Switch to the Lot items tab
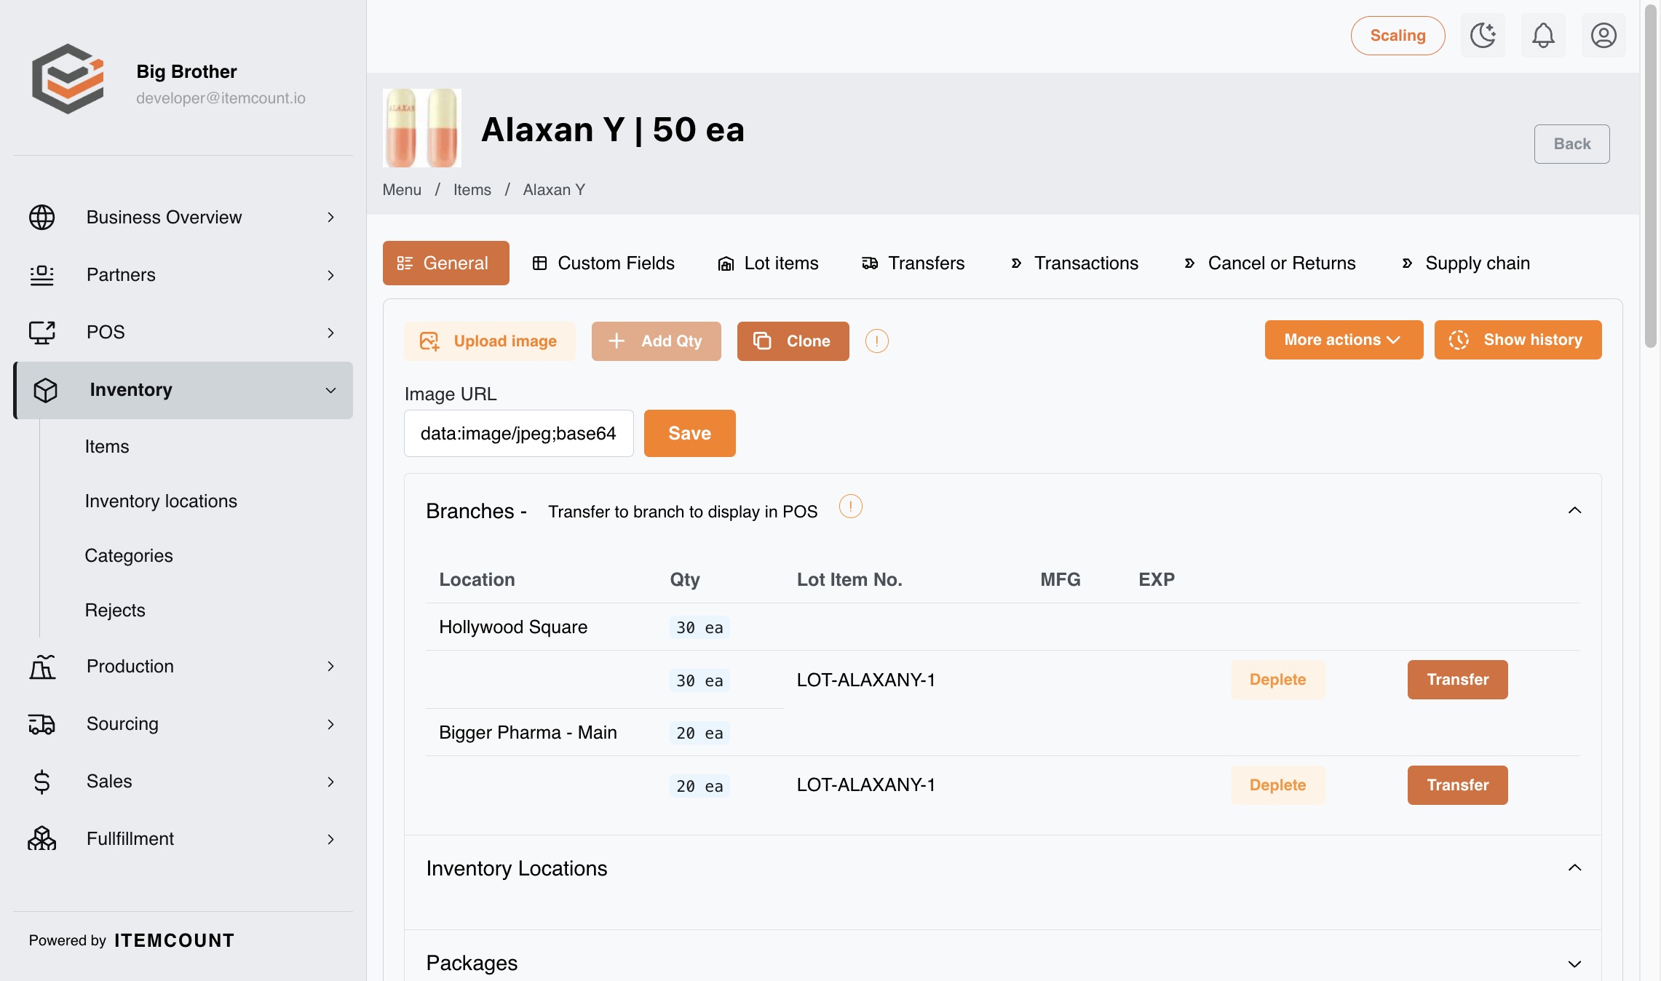1661x981 pixels. tap(769, 263)
